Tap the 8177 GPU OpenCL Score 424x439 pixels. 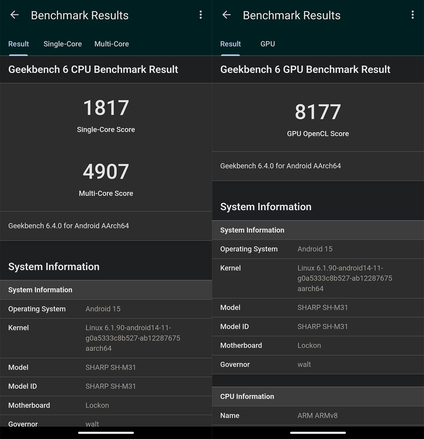(318, 112)
